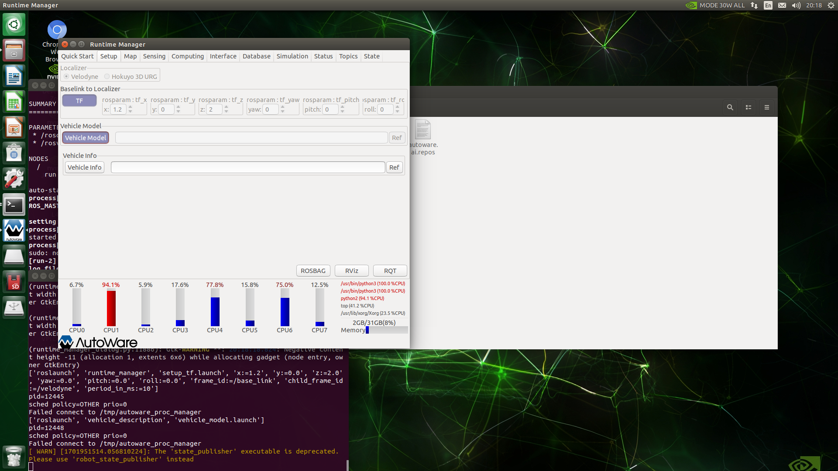
Task: Increase tf_pitch value stepper
Action: pyautogui.click(x=343, y=107)
